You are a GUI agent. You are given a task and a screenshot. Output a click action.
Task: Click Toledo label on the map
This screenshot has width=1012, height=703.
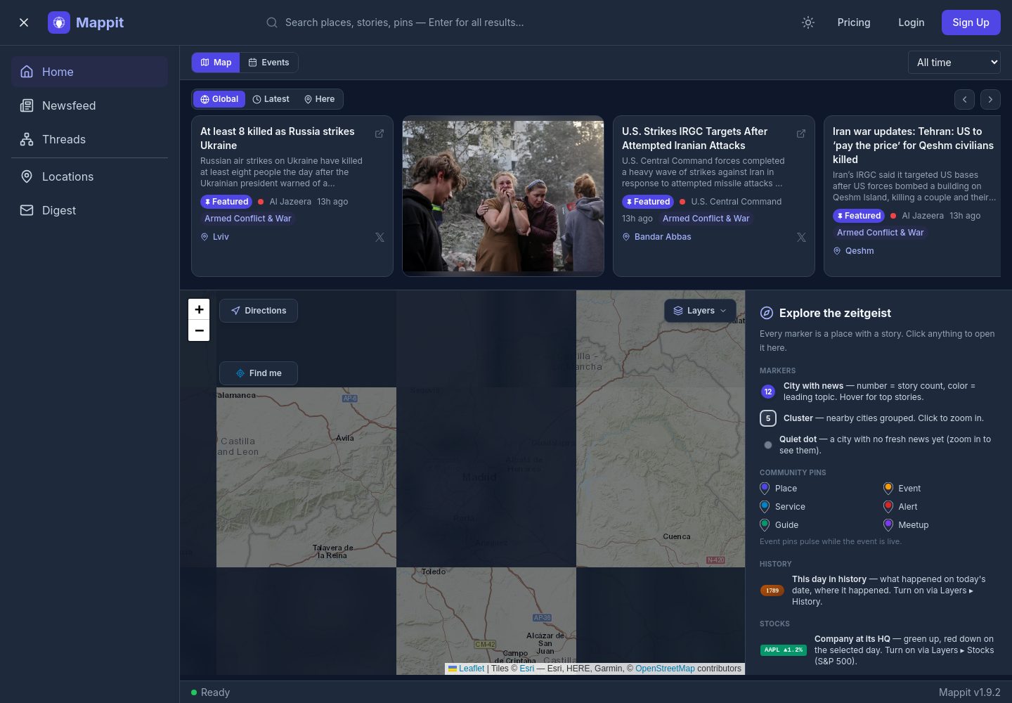(x=434, y=572)
